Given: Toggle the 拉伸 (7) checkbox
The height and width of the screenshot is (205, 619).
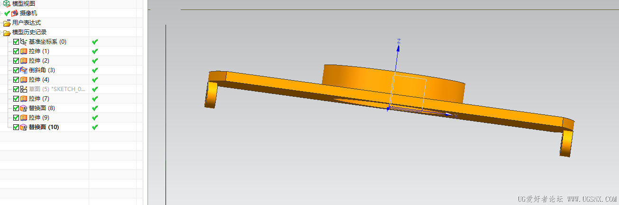Looking at the screenshot, I should click(16, 99).
